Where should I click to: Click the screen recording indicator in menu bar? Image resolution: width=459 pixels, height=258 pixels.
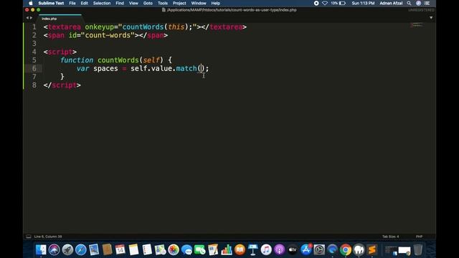(x=316, y=3)
